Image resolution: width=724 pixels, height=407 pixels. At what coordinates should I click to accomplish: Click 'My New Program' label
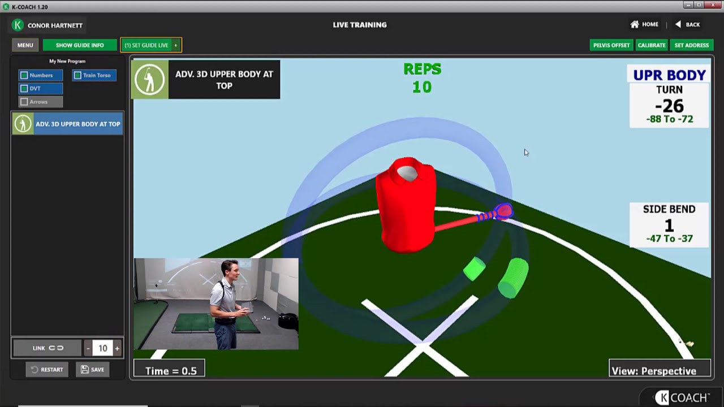click(67, 61)
